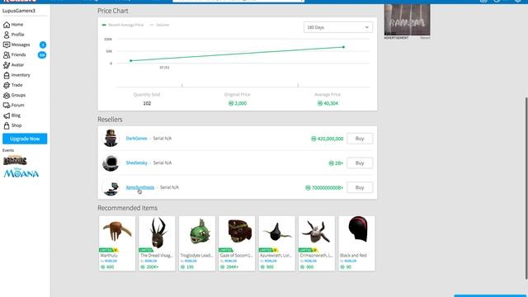Click Shedletsky reseller avatar
528x297 pixels.
pyautogui.click(x=111, y=163)
